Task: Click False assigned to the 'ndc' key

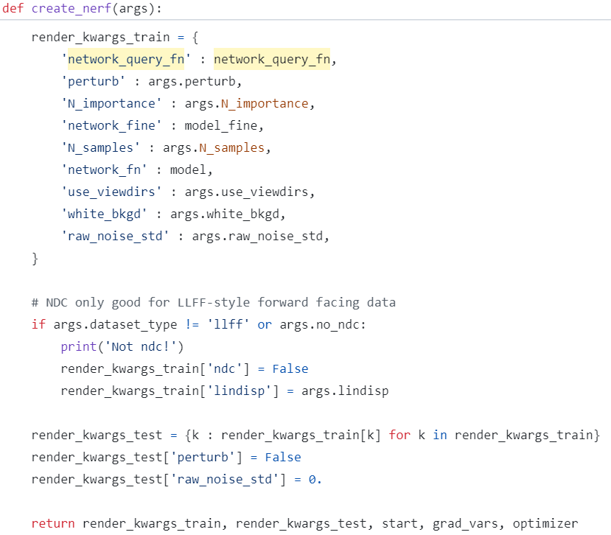Action: pos(290,368)
